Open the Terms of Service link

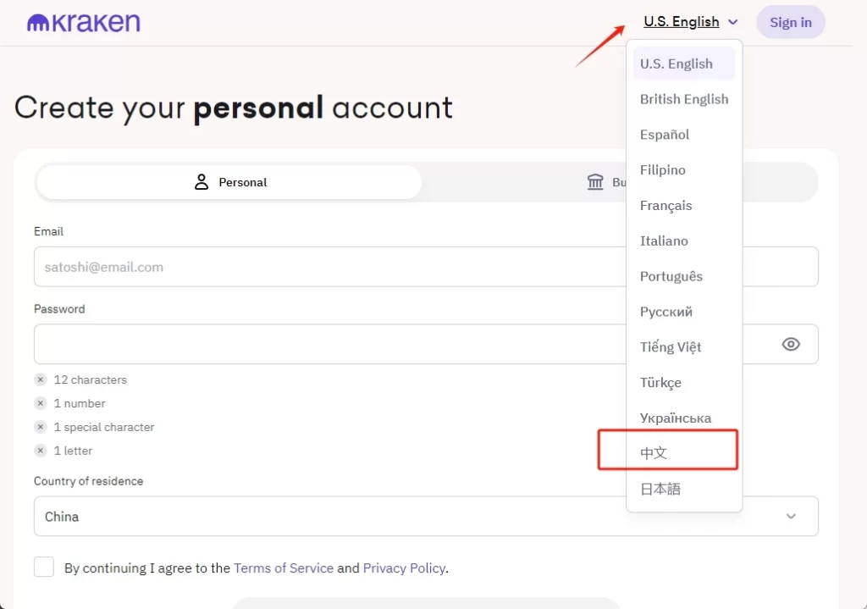(284, 568)
